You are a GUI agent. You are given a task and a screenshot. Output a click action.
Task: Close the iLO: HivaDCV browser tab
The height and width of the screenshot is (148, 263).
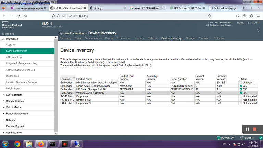click(85, 8)
